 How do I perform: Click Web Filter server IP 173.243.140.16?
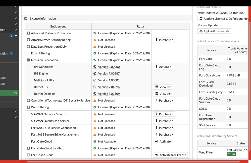(237, 150)
